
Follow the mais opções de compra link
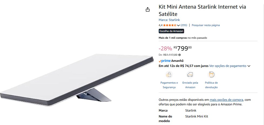click(x=226, y=100)
